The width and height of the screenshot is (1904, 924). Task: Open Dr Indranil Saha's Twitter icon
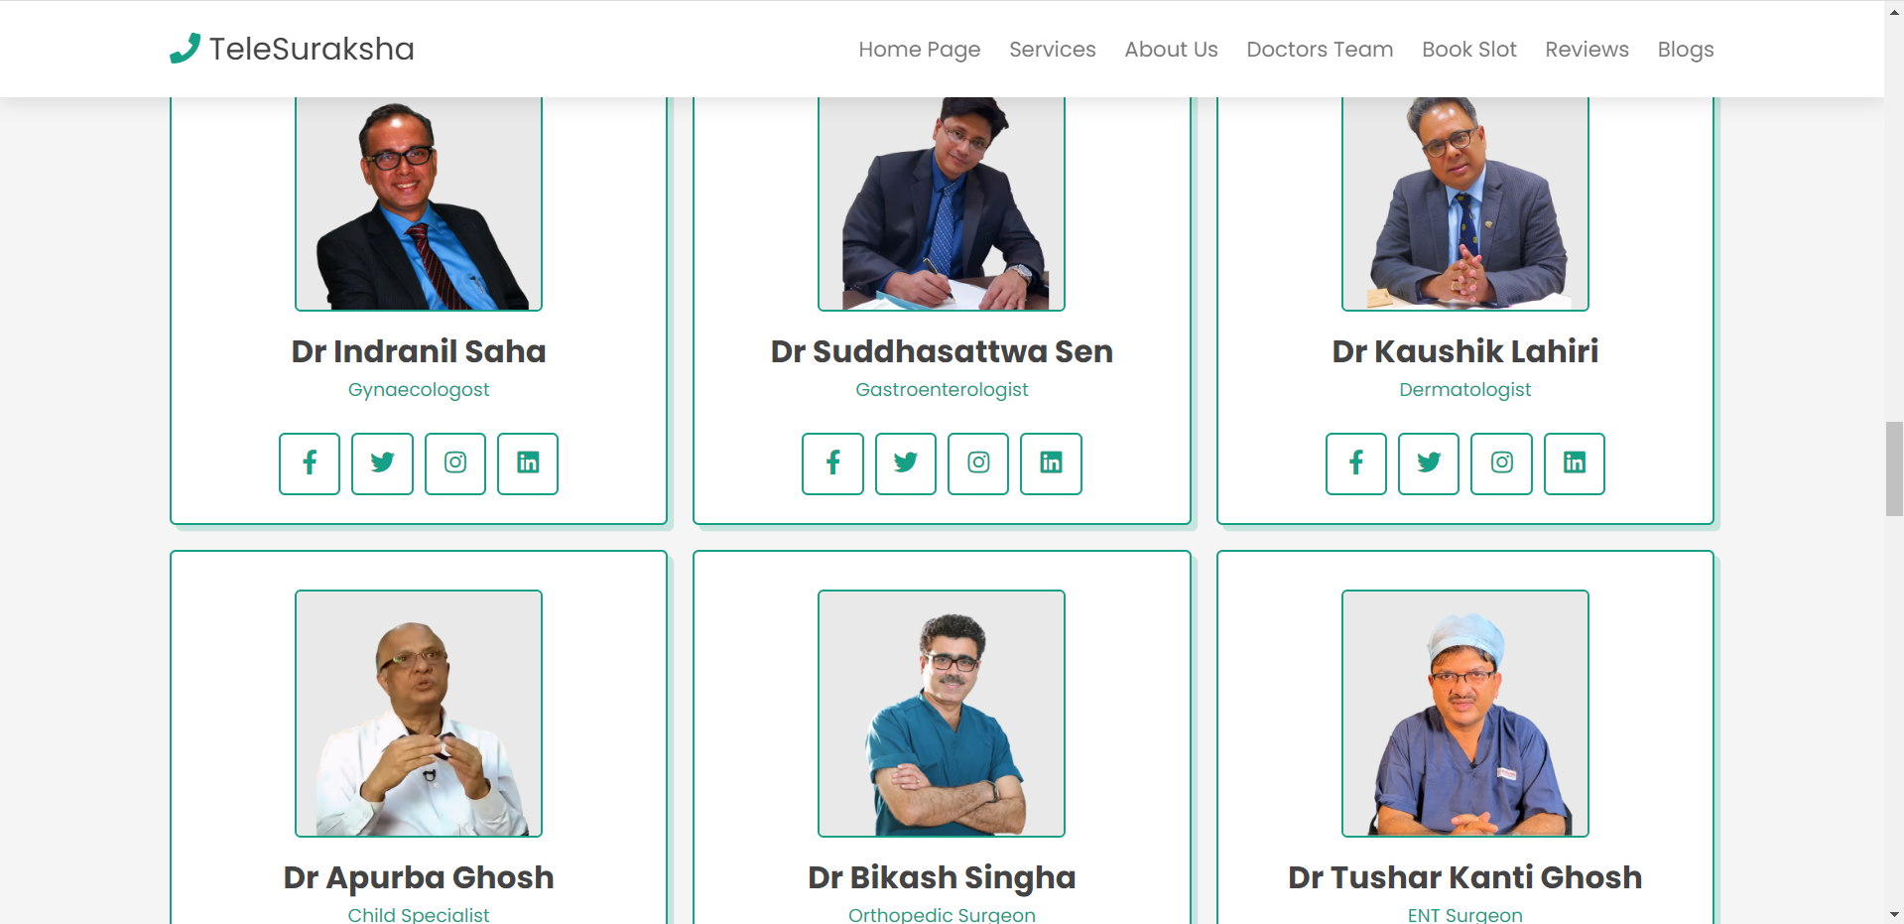click(382, 463)
